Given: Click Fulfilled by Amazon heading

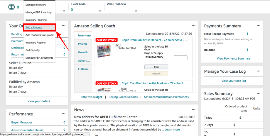Looking at the screenshot, I should tap(24, 82).
